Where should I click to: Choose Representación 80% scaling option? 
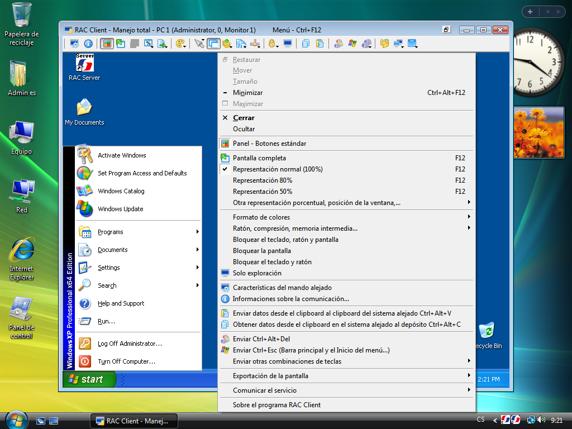pos(346,180)
